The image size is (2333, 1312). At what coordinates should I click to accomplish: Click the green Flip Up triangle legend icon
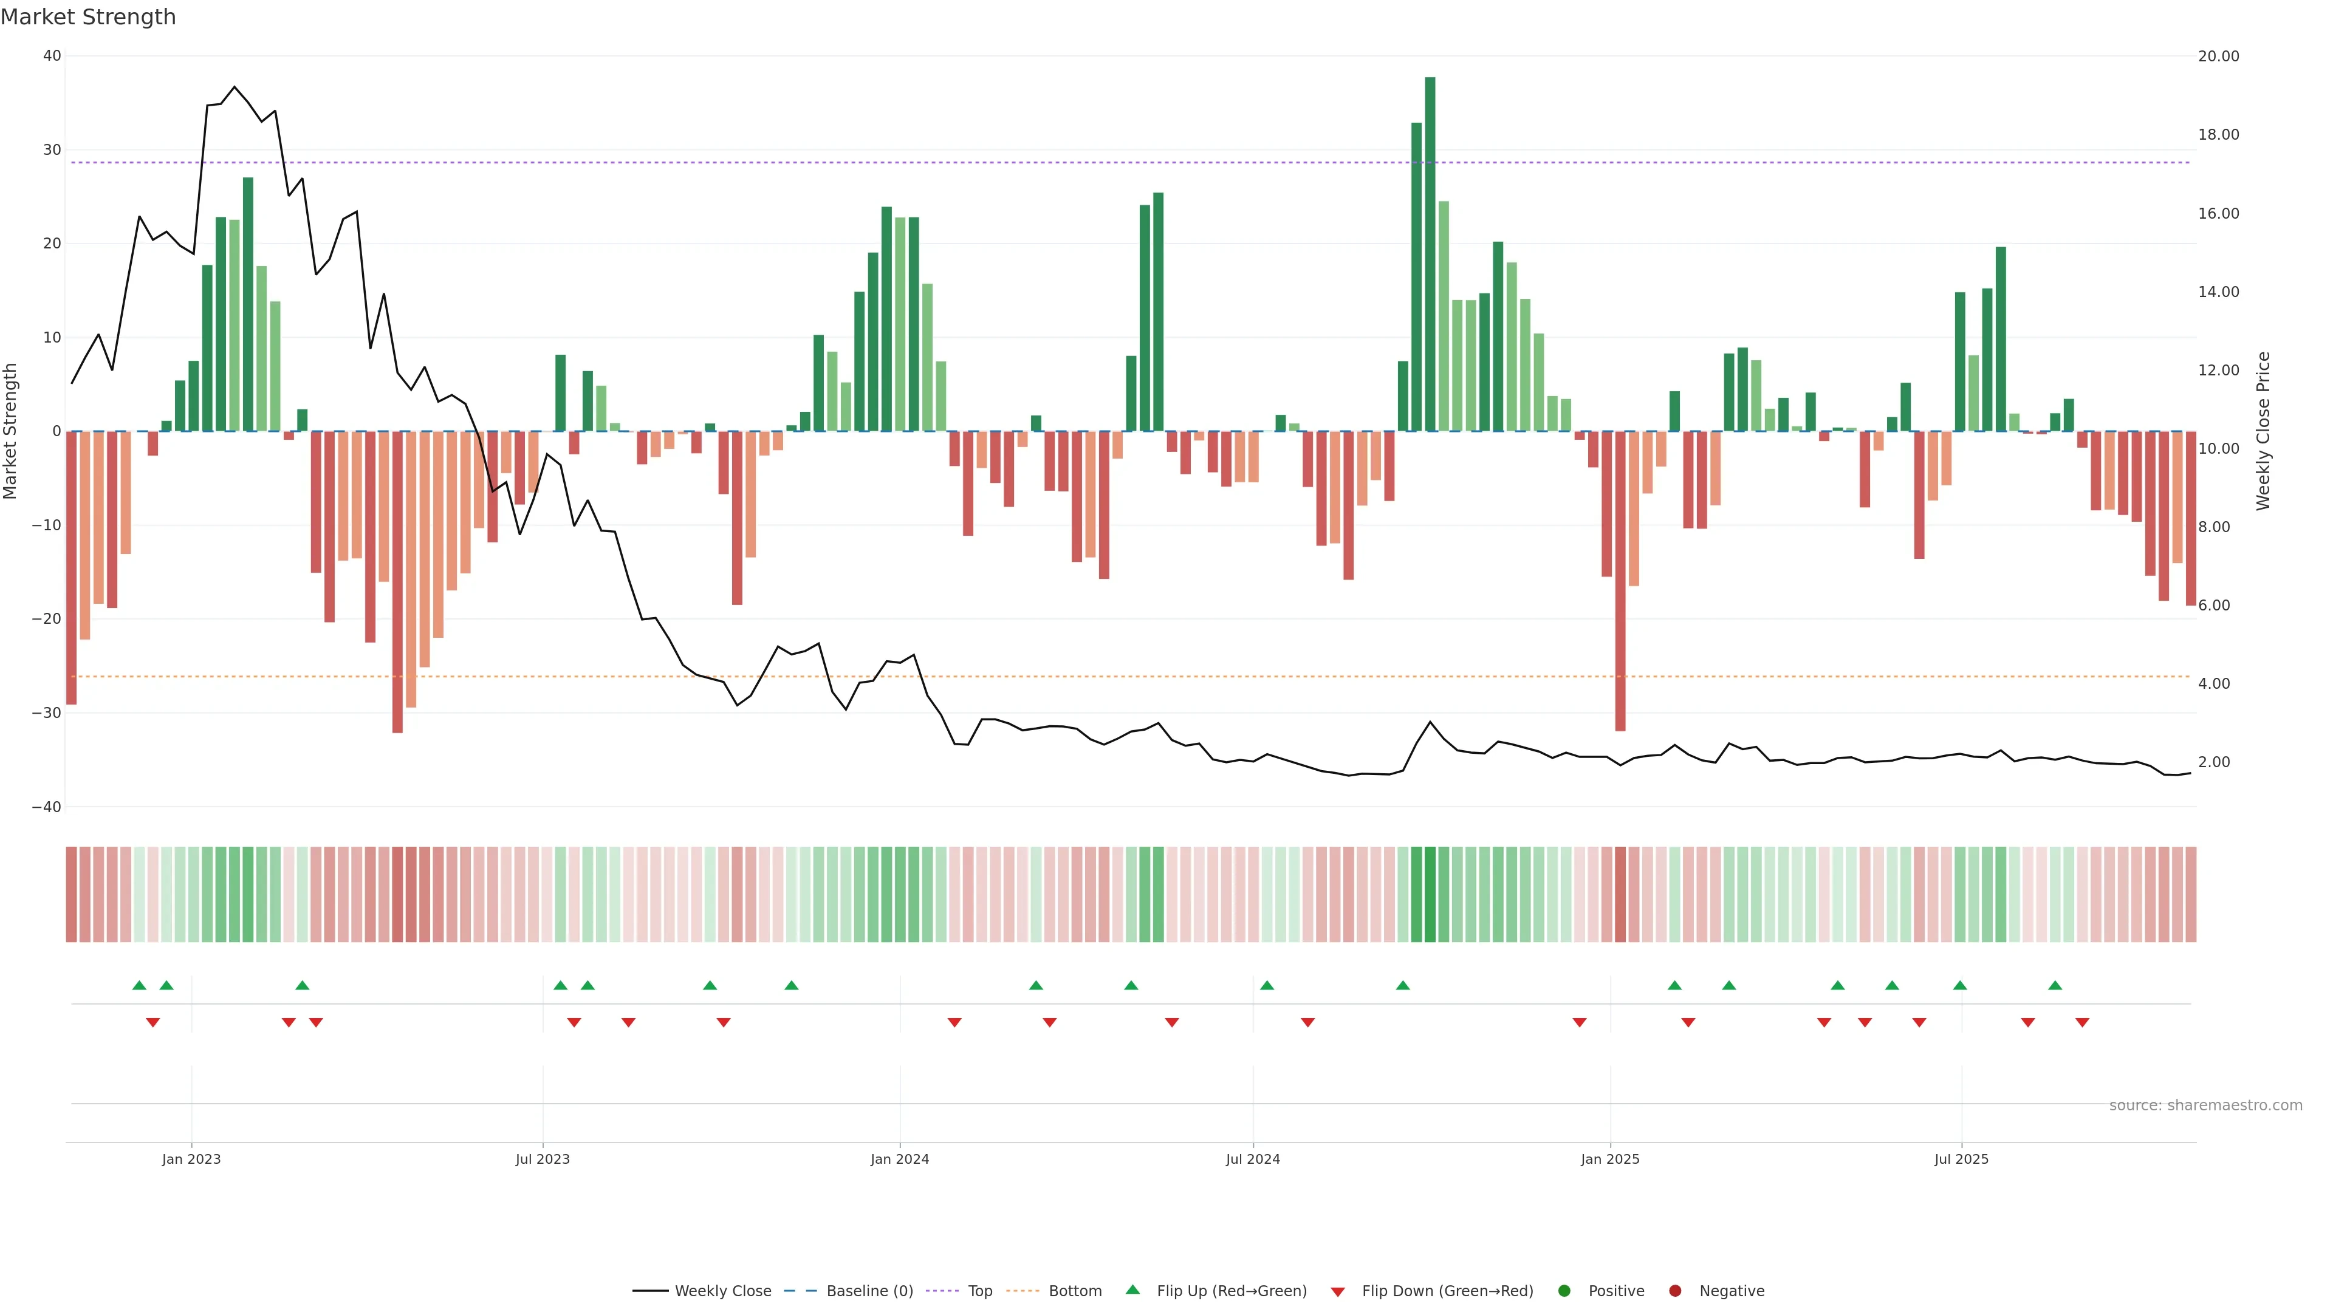1132,1290
